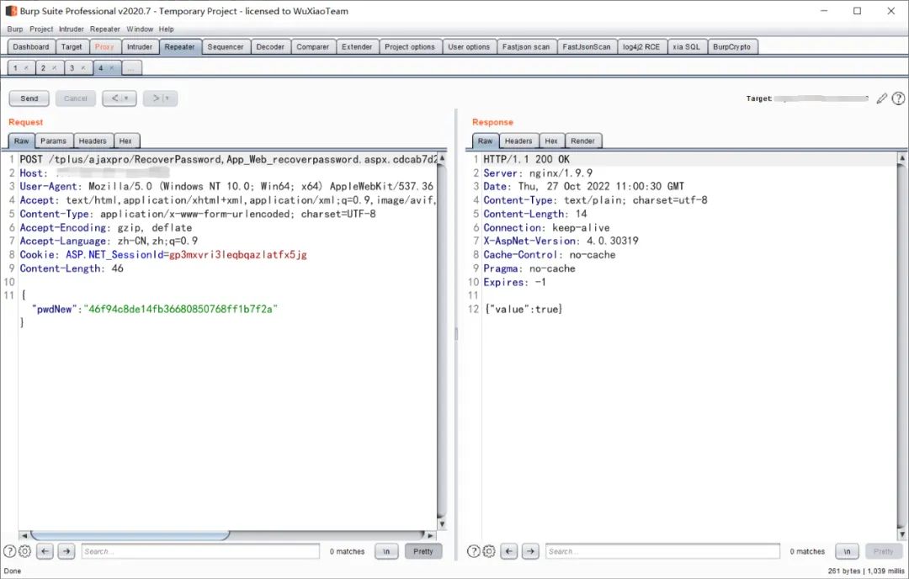Open the Fastjson scan tab
The width and height of the screenshot is (909, 579).
point(526,47)
